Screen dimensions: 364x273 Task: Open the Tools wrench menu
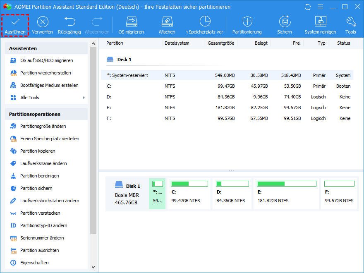tap(350, 22)
